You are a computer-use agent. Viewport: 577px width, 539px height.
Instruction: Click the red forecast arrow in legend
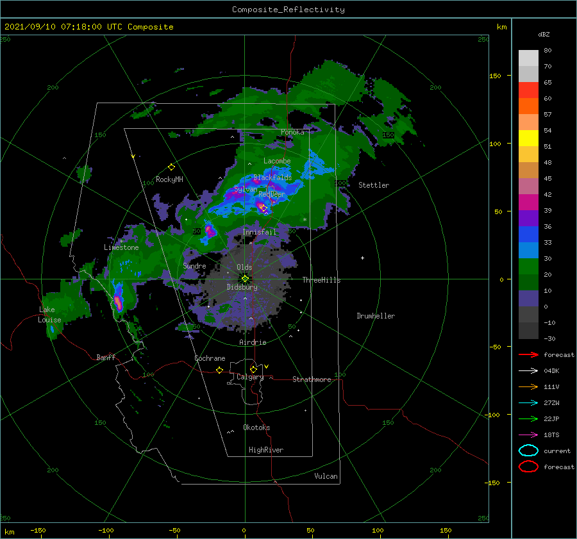click(x=528, y=354)
